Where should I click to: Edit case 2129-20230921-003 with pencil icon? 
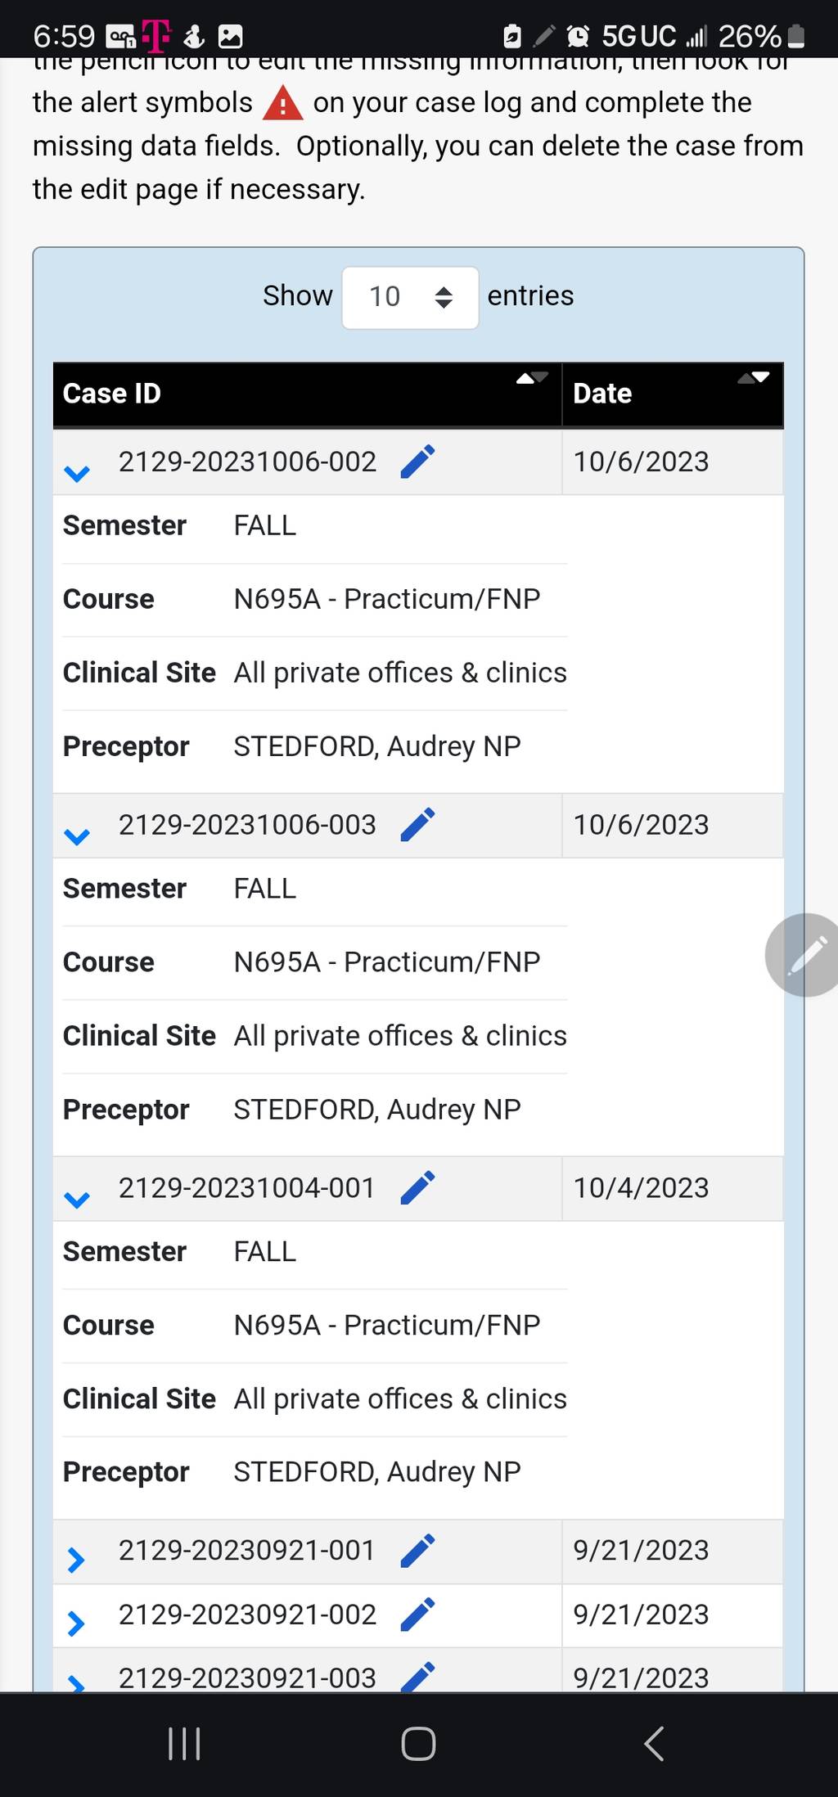pos(417,1677)
